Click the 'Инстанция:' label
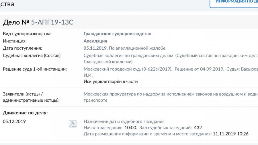Image resolution: width=258 pixels, height=145 pixels. click(15, 41)
